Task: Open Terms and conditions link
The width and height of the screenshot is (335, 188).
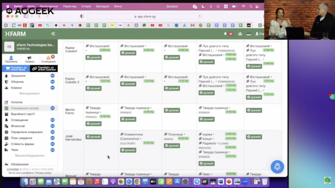Action: (21, 173)
